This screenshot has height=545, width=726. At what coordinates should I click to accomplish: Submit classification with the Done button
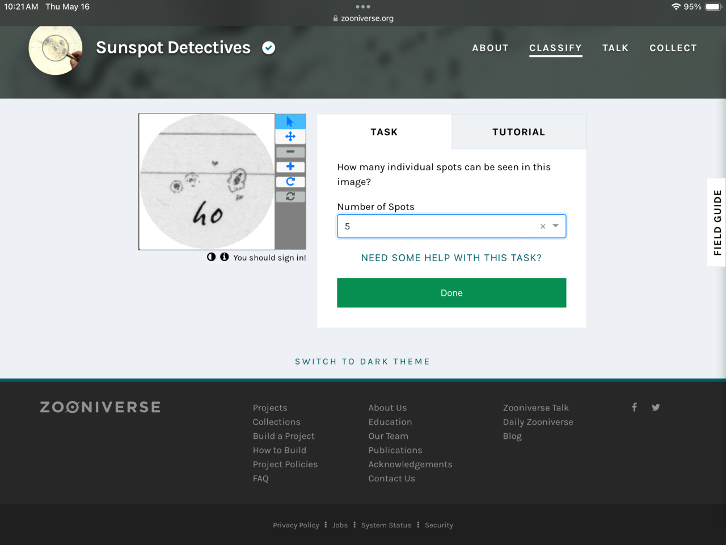451,293
